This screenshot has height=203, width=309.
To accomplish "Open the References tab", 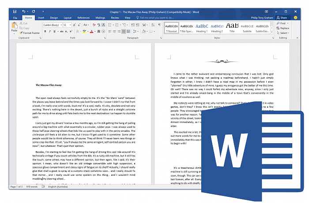I will (83, 18).
